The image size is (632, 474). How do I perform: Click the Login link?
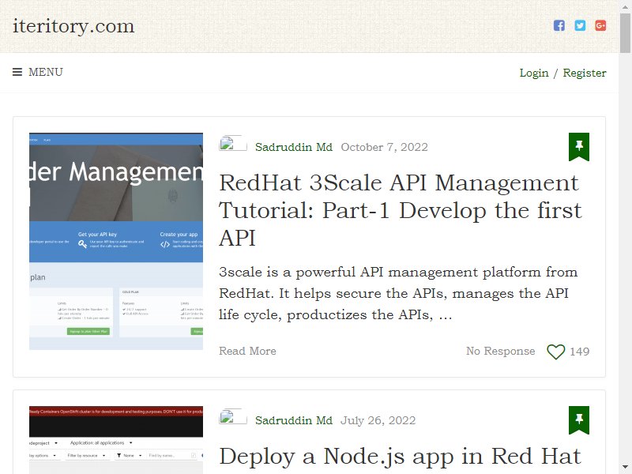pos(534,73)
